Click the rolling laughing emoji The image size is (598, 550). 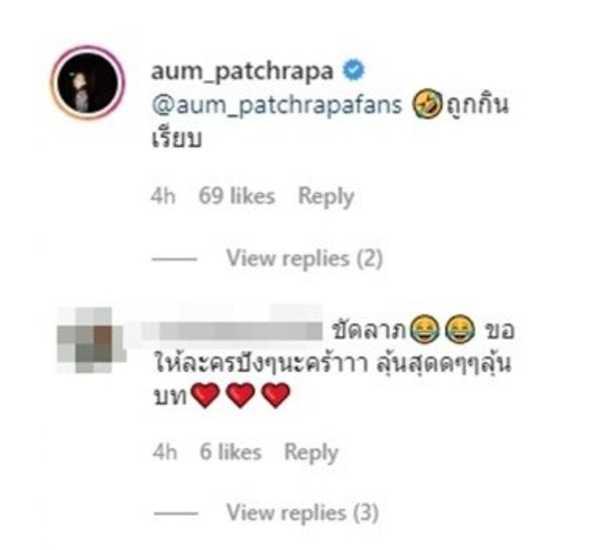pos(427,104)
